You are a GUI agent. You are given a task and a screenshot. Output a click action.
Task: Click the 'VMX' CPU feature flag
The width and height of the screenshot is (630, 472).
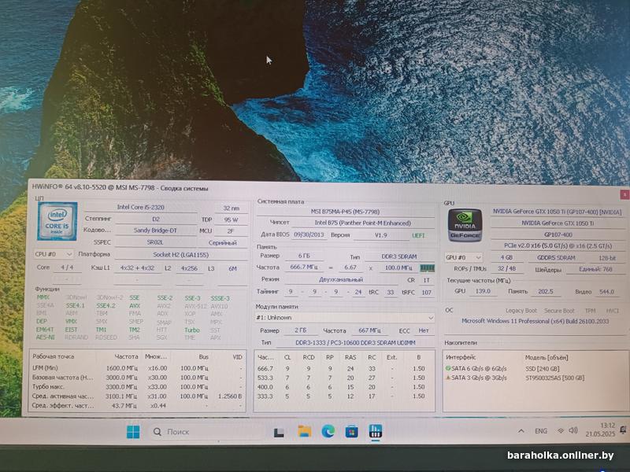point(71,321)
